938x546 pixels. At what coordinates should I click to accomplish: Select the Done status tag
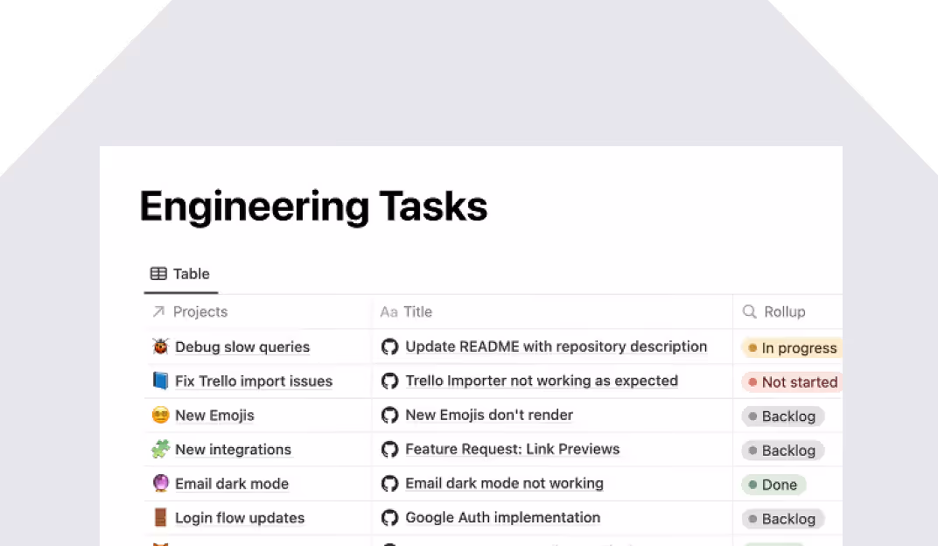point(774,485)
